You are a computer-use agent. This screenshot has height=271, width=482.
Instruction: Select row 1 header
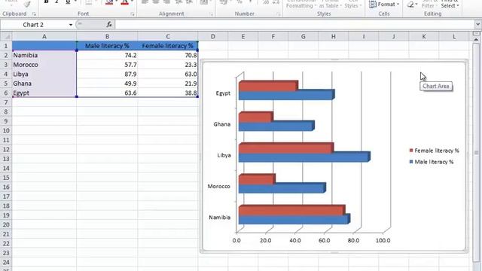click(6, 46)
